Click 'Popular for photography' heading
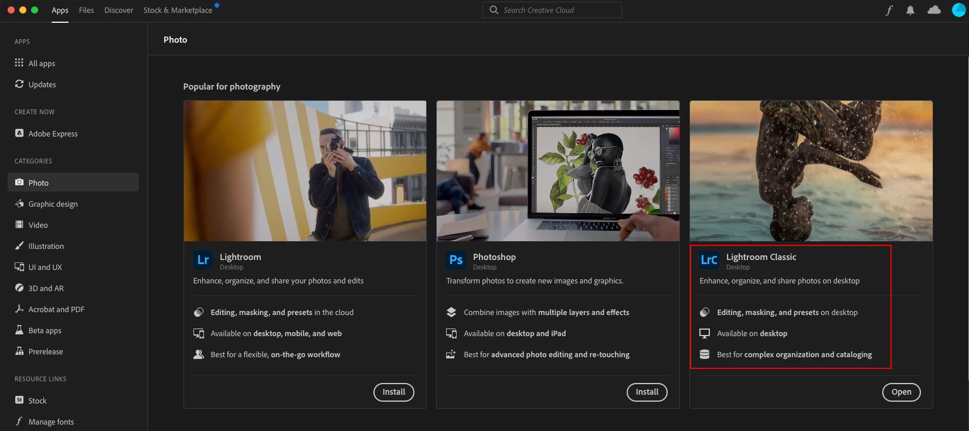 pos(232,86)
